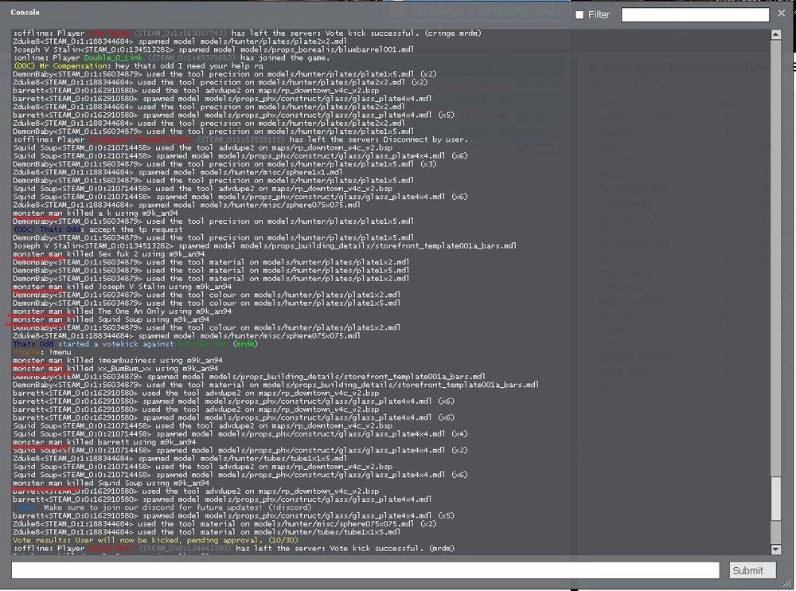
Task: Focus the console command entry field
Action: click(x=366, y=569)
